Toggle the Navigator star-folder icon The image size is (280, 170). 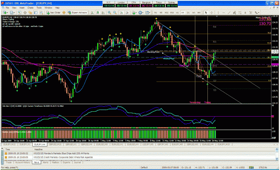click(x=30, y=13)
